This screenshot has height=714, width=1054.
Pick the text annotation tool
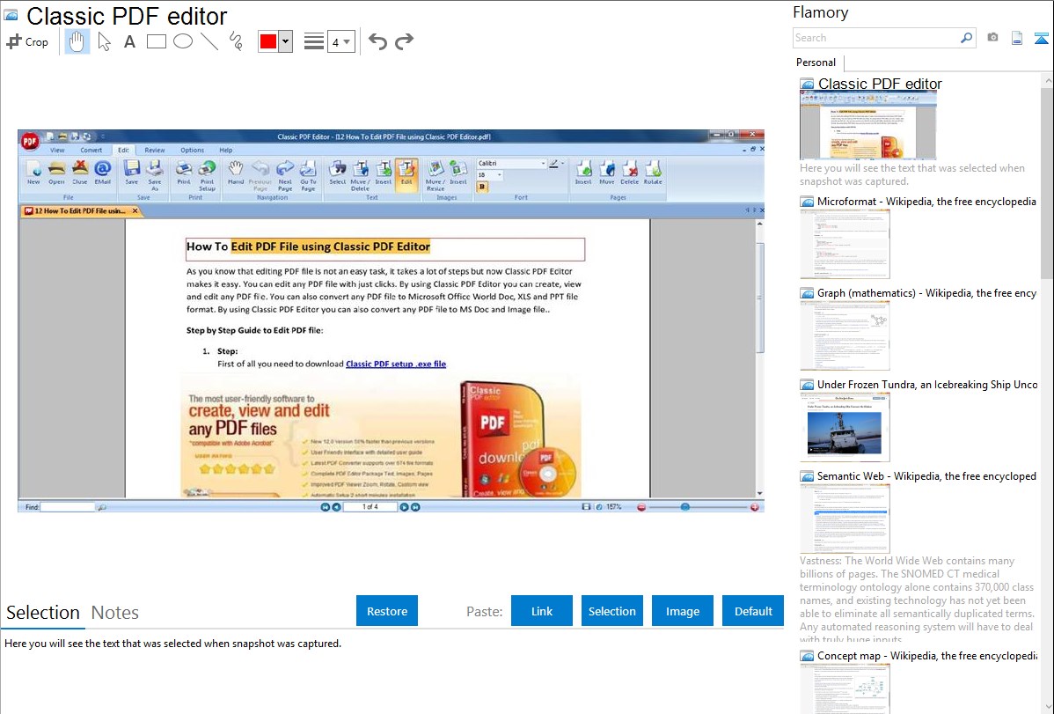tap(129, 41)
